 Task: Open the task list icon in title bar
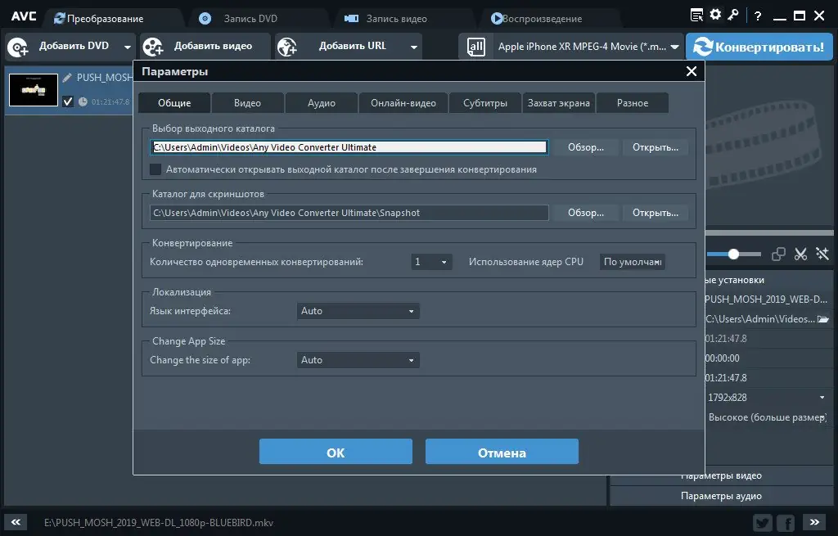pyautogui.click(x=697, y=15)
